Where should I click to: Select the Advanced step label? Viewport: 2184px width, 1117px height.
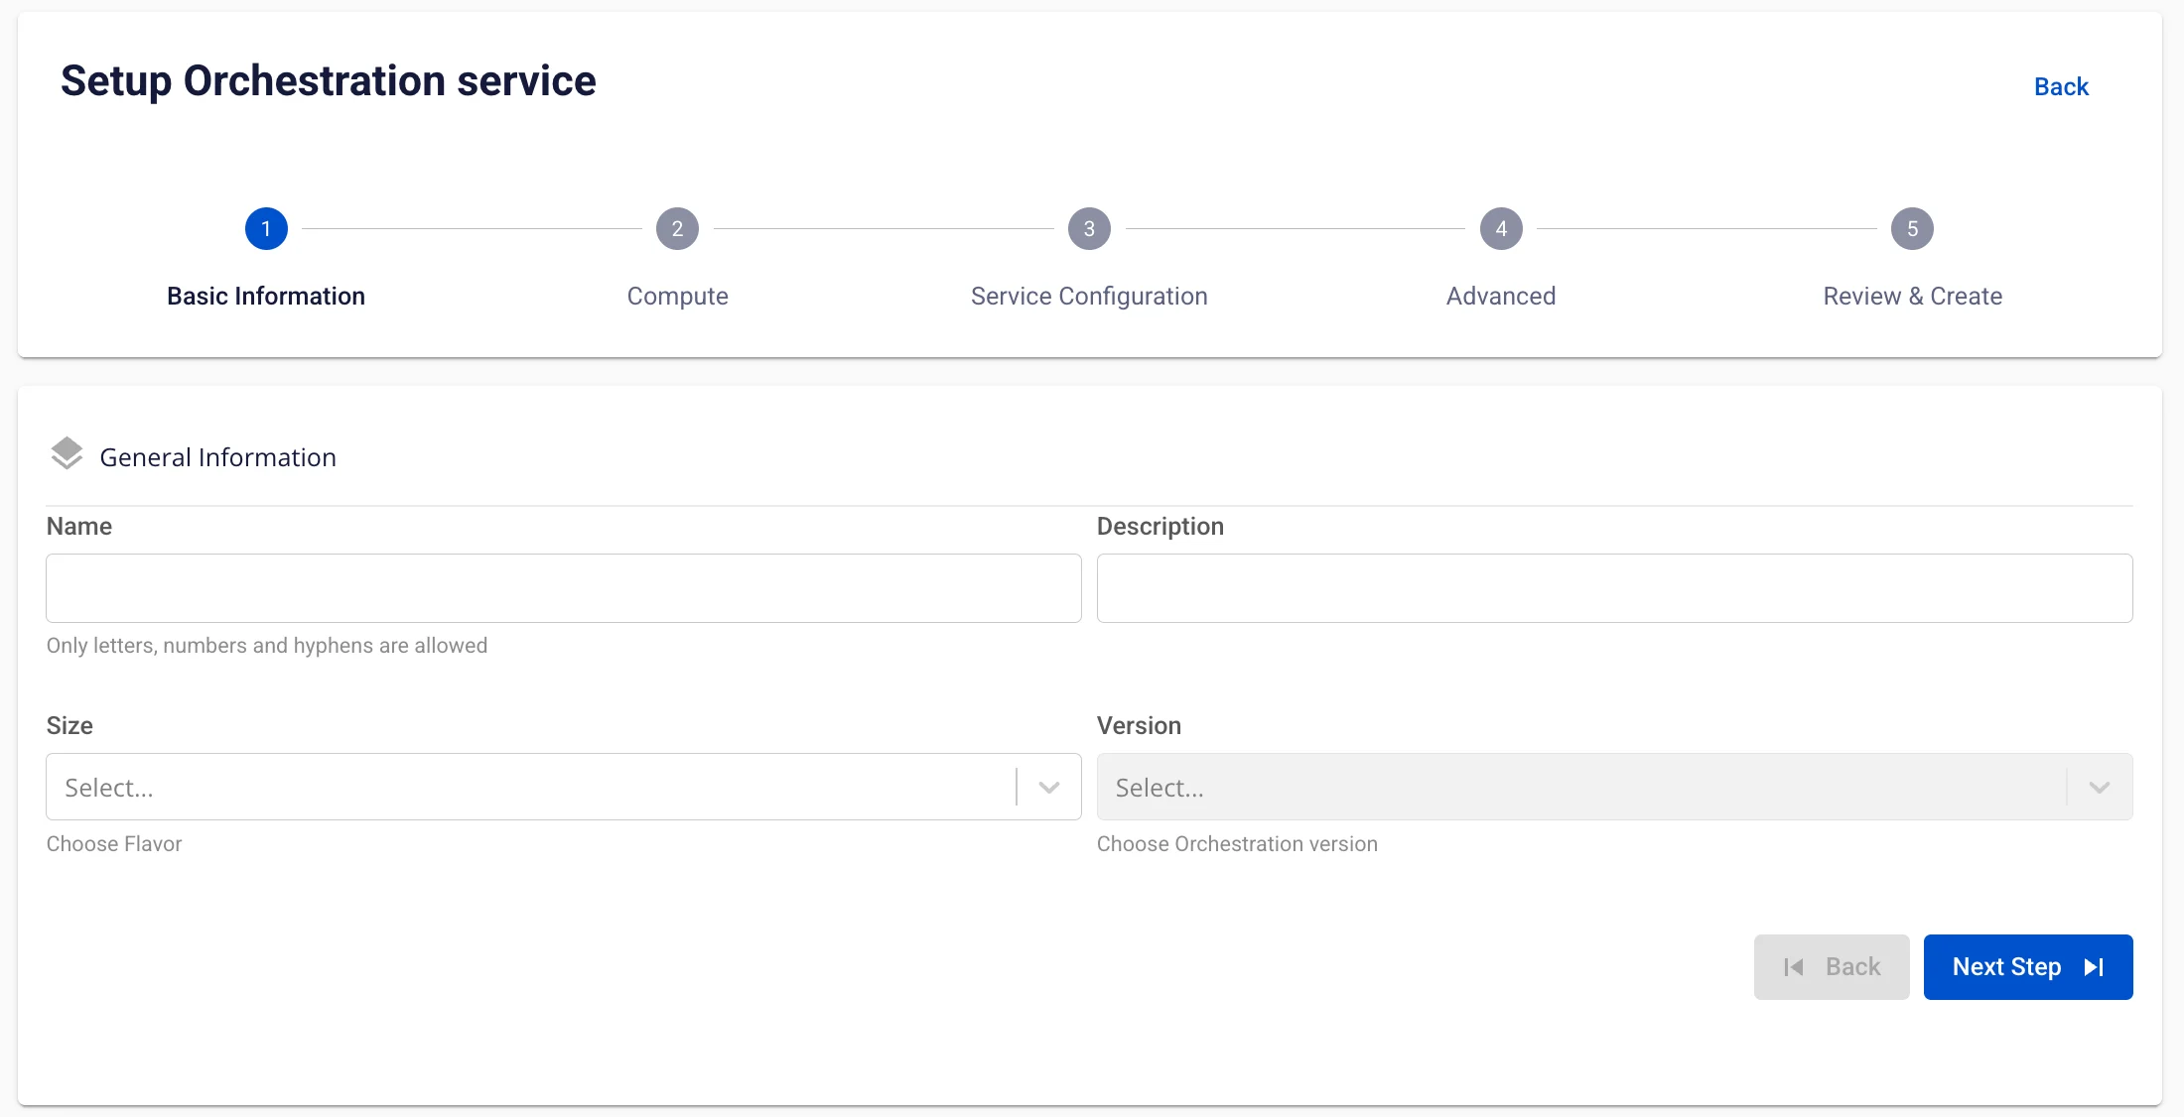click(1501, 297)
